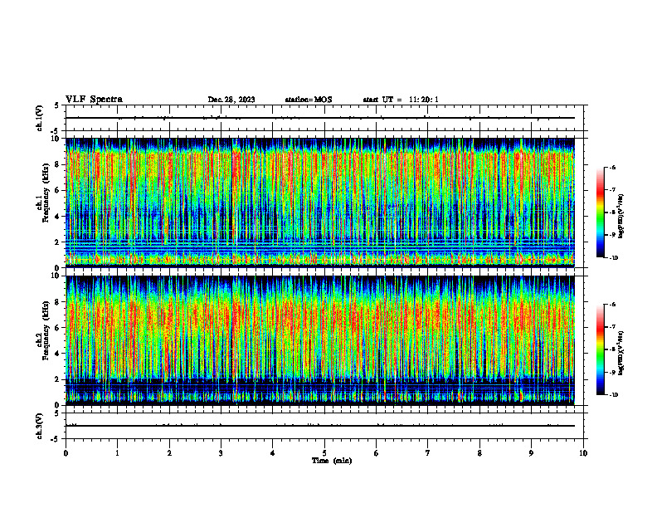Viewport: 657px width, 508px height.
Task: Click time axis tick label "6"
Action: [377, 453]
